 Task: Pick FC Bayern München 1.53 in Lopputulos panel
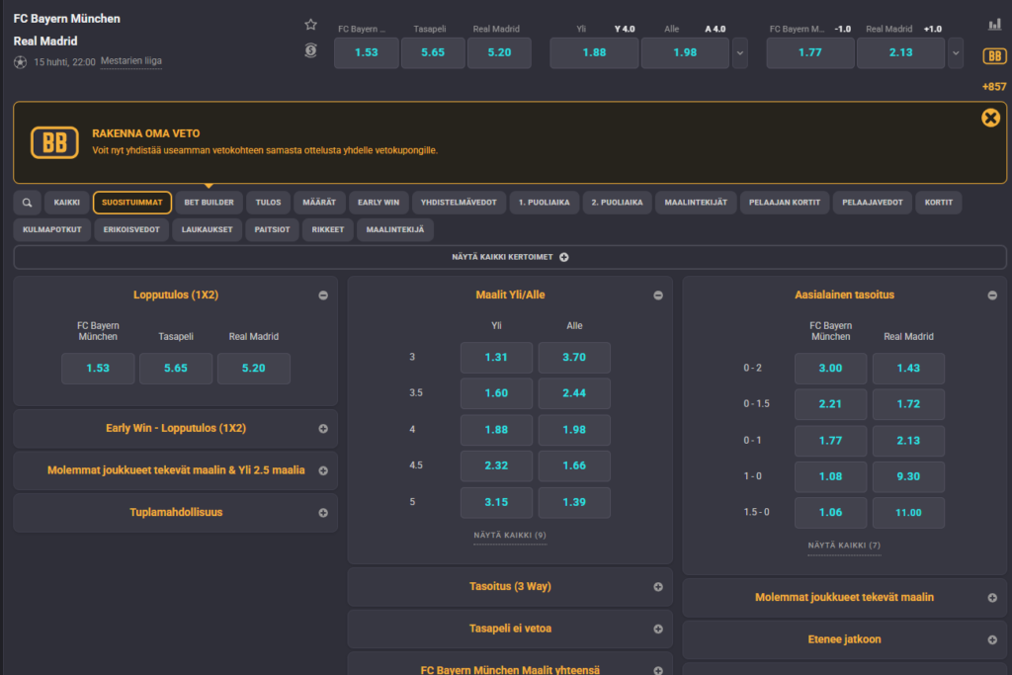[x=98, y=369]
